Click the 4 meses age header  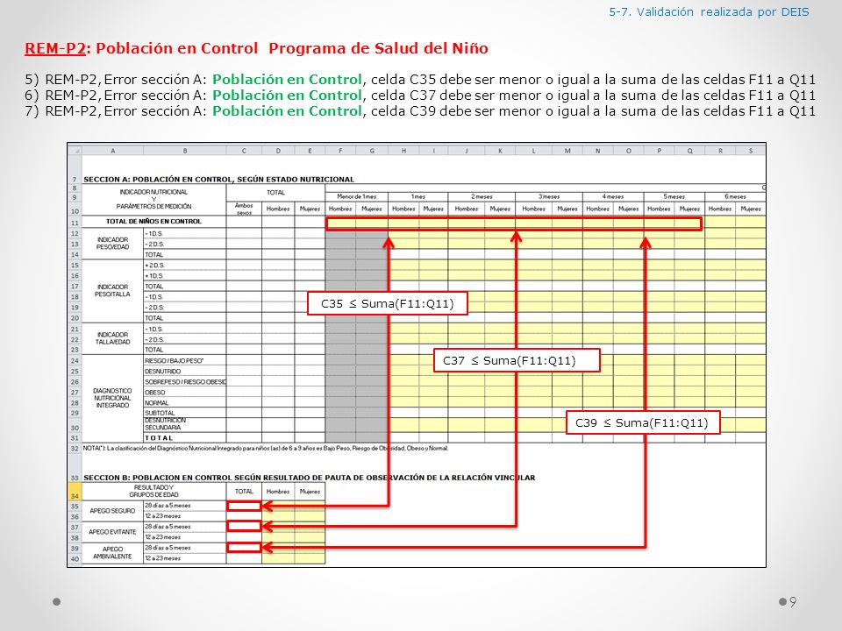coord(613,196)
